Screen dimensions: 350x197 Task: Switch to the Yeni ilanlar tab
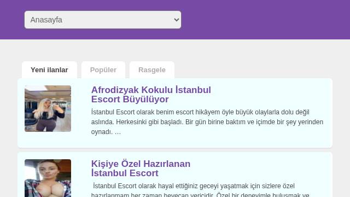point(49,70)
